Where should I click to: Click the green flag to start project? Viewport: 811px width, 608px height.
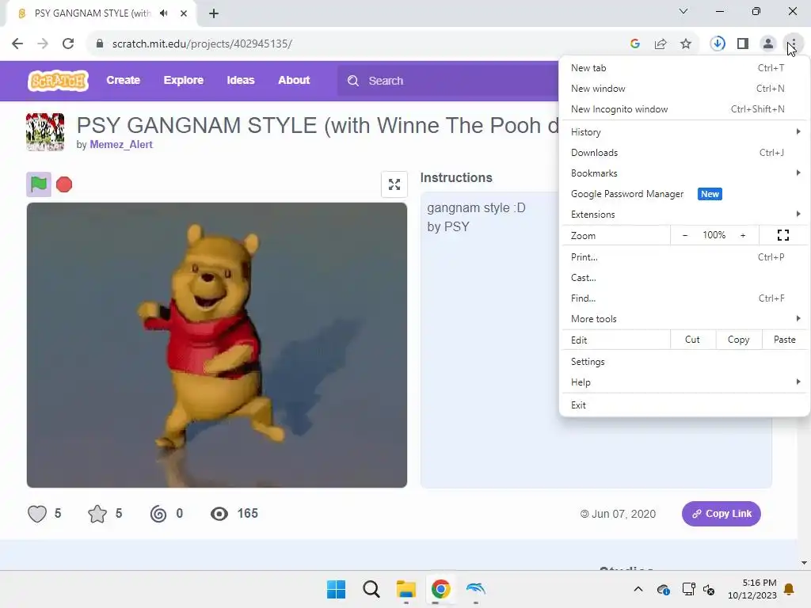[39, 184]
